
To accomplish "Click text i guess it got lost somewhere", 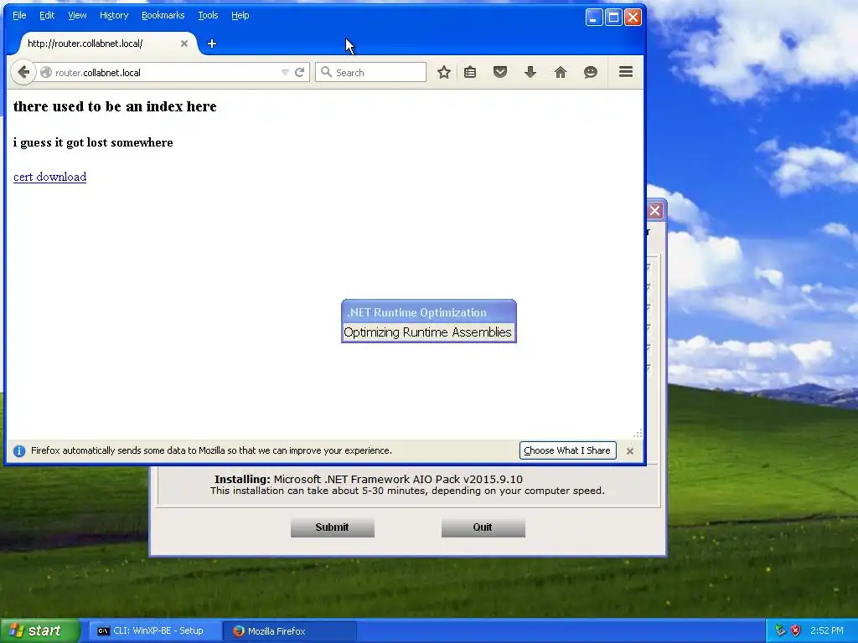I will click(x=93, y=142).
